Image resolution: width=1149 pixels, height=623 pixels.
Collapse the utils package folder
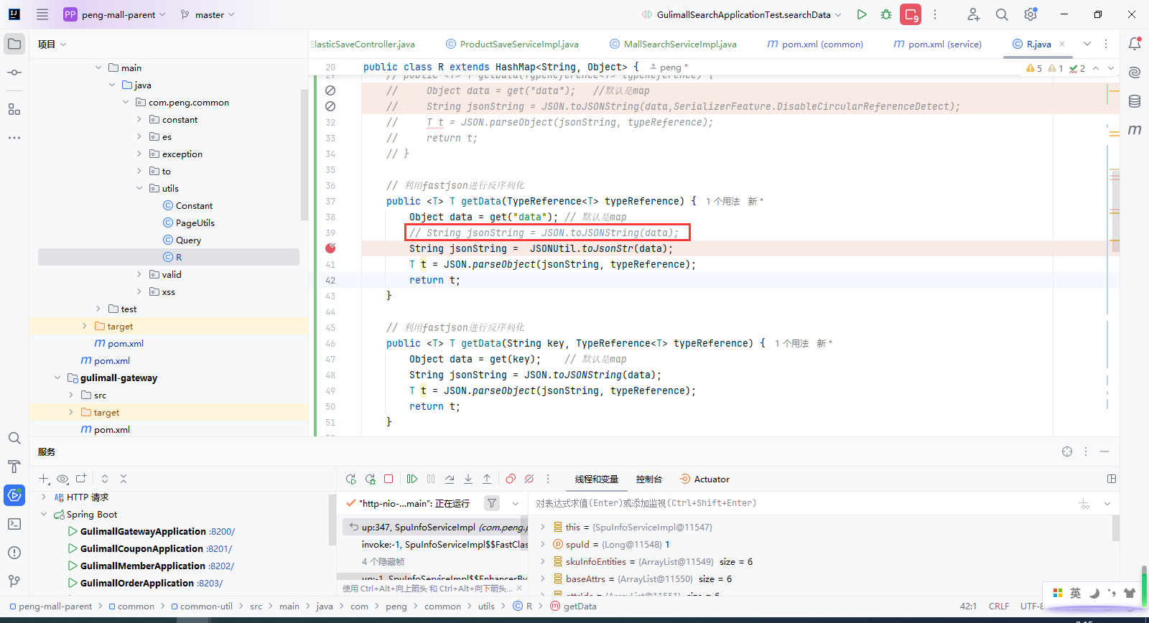coord(139,188)
